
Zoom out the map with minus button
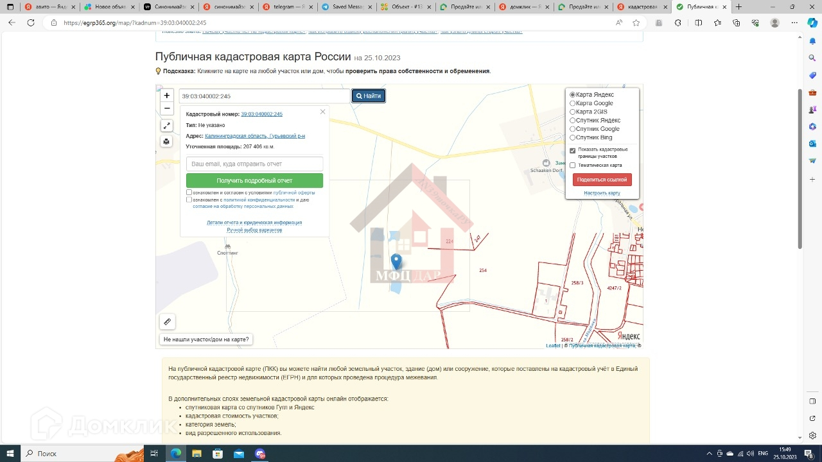[x=167, y=108]
